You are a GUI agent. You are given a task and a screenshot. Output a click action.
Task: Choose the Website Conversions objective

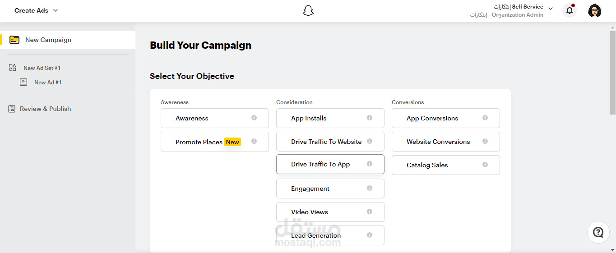pos(446,142)
